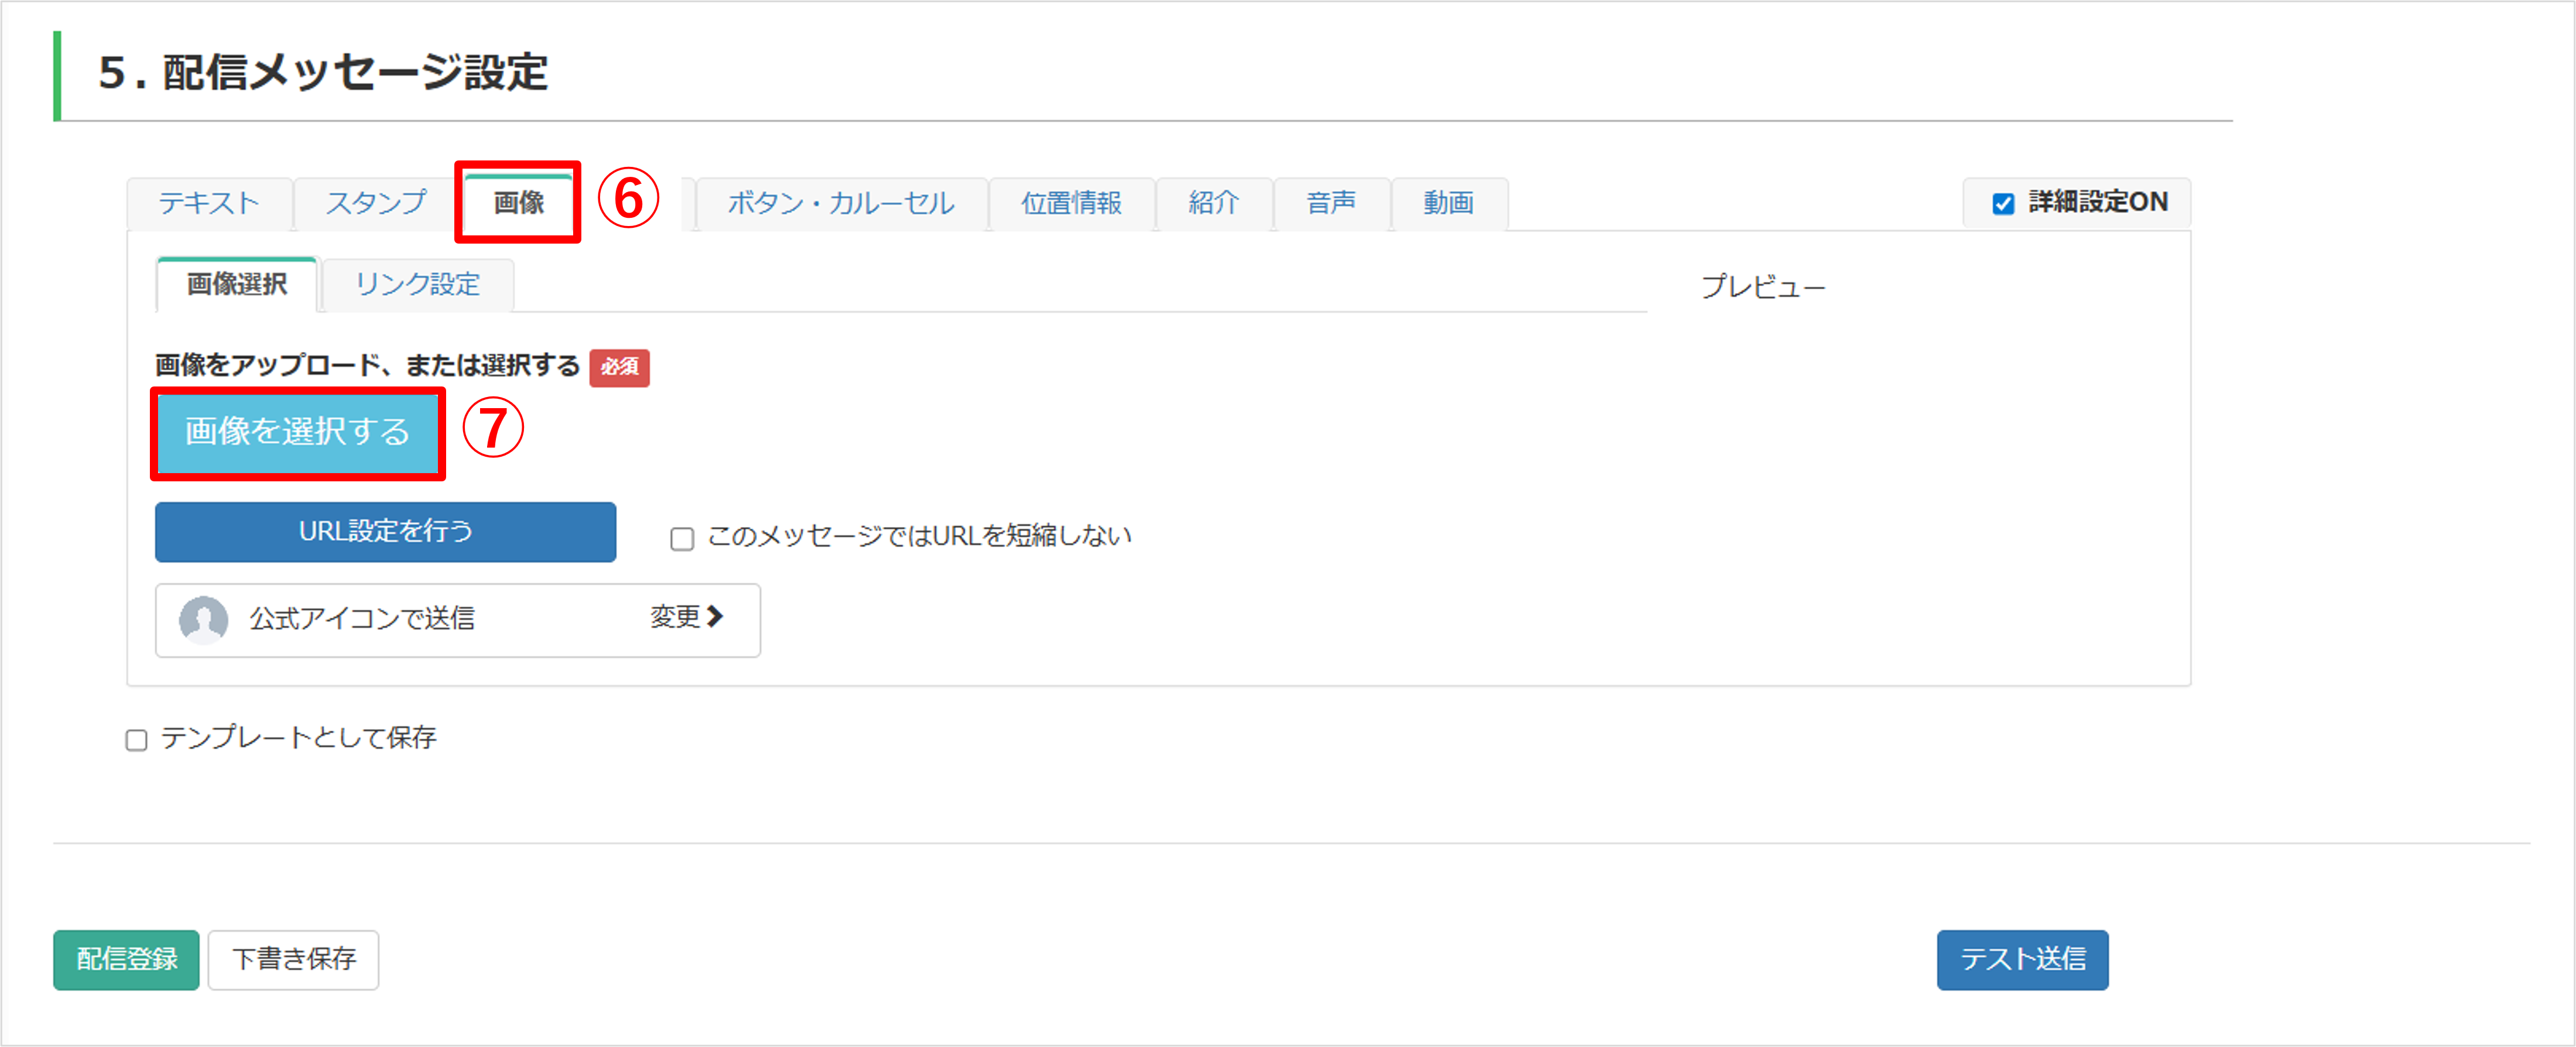The width and height of the screenshot is (2576, 1047).
Task: Click the 変更 chevron arrow
Action: [x=715, y=617]
